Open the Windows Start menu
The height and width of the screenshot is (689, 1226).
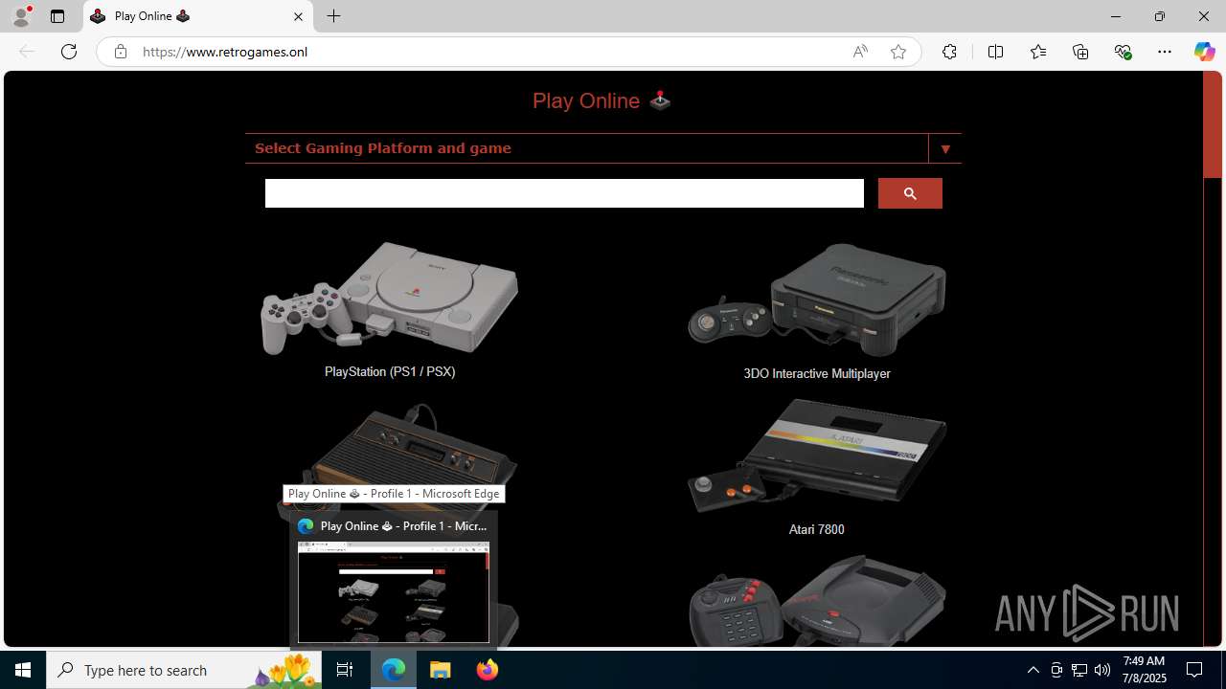coord(23,670)
